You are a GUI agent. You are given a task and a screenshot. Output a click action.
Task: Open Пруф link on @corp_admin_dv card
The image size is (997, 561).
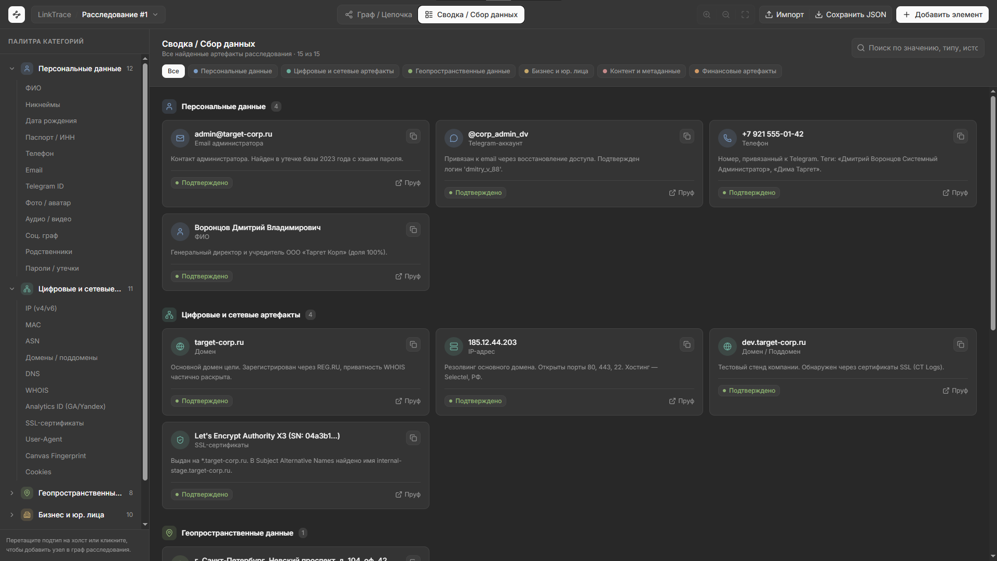coord(682,193)
